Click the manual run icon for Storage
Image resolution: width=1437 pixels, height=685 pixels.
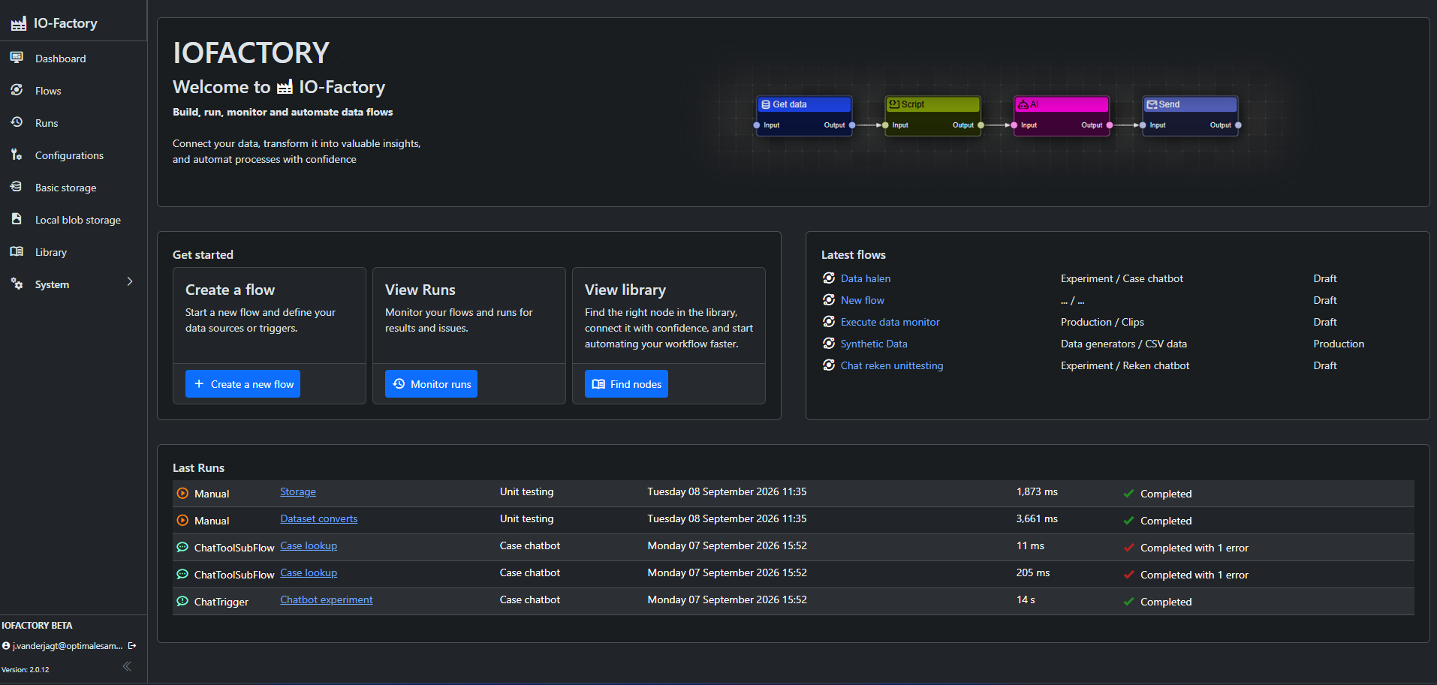pos(182,494)
